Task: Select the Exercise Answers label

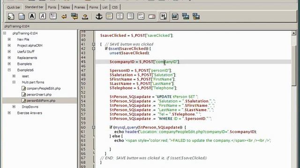Action: click(30, 113)
